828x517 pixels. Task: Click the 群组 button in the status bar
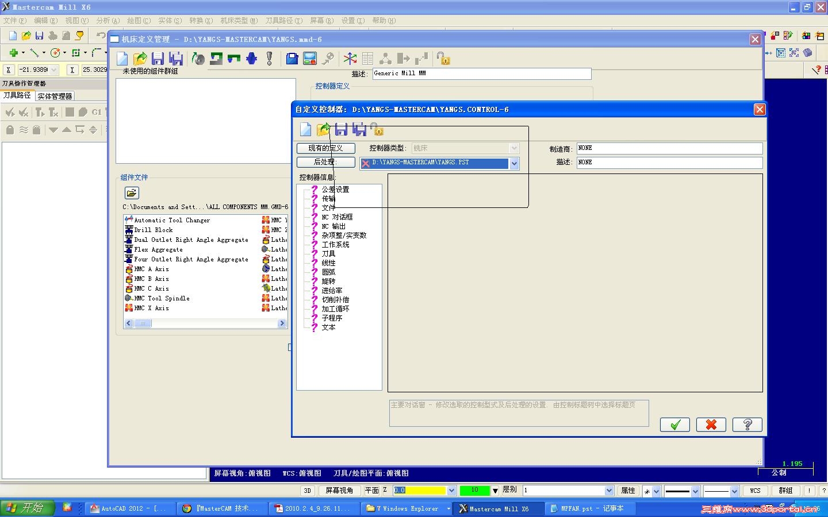pos(785,491)
